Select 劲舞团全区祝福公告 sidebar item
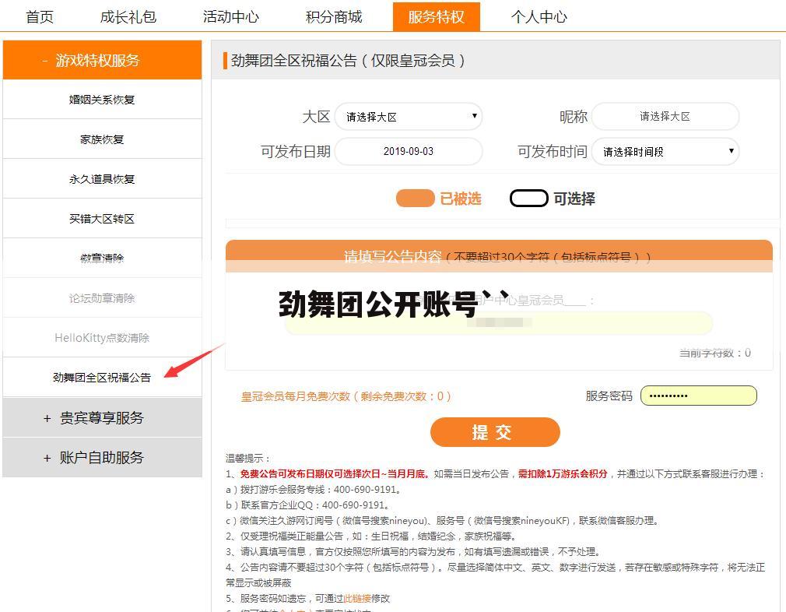The width and height of the screenshot is (786, 612). pos(102,377)
